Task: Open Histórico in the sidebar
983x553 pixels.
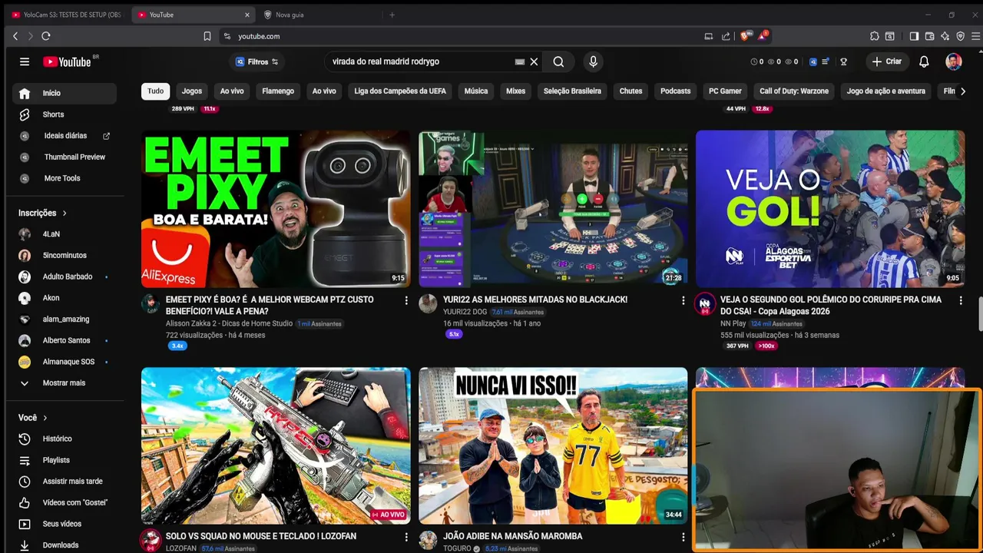Action: pyautogui.click(x=65, y=439)
